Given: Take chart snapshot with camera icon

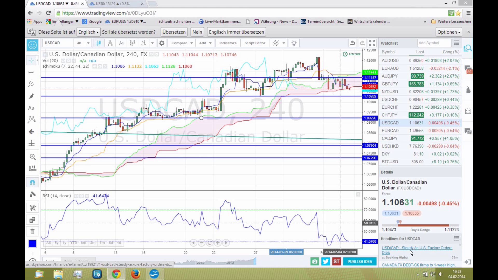Looking at the screenshot, I should (x=315, y=262).
